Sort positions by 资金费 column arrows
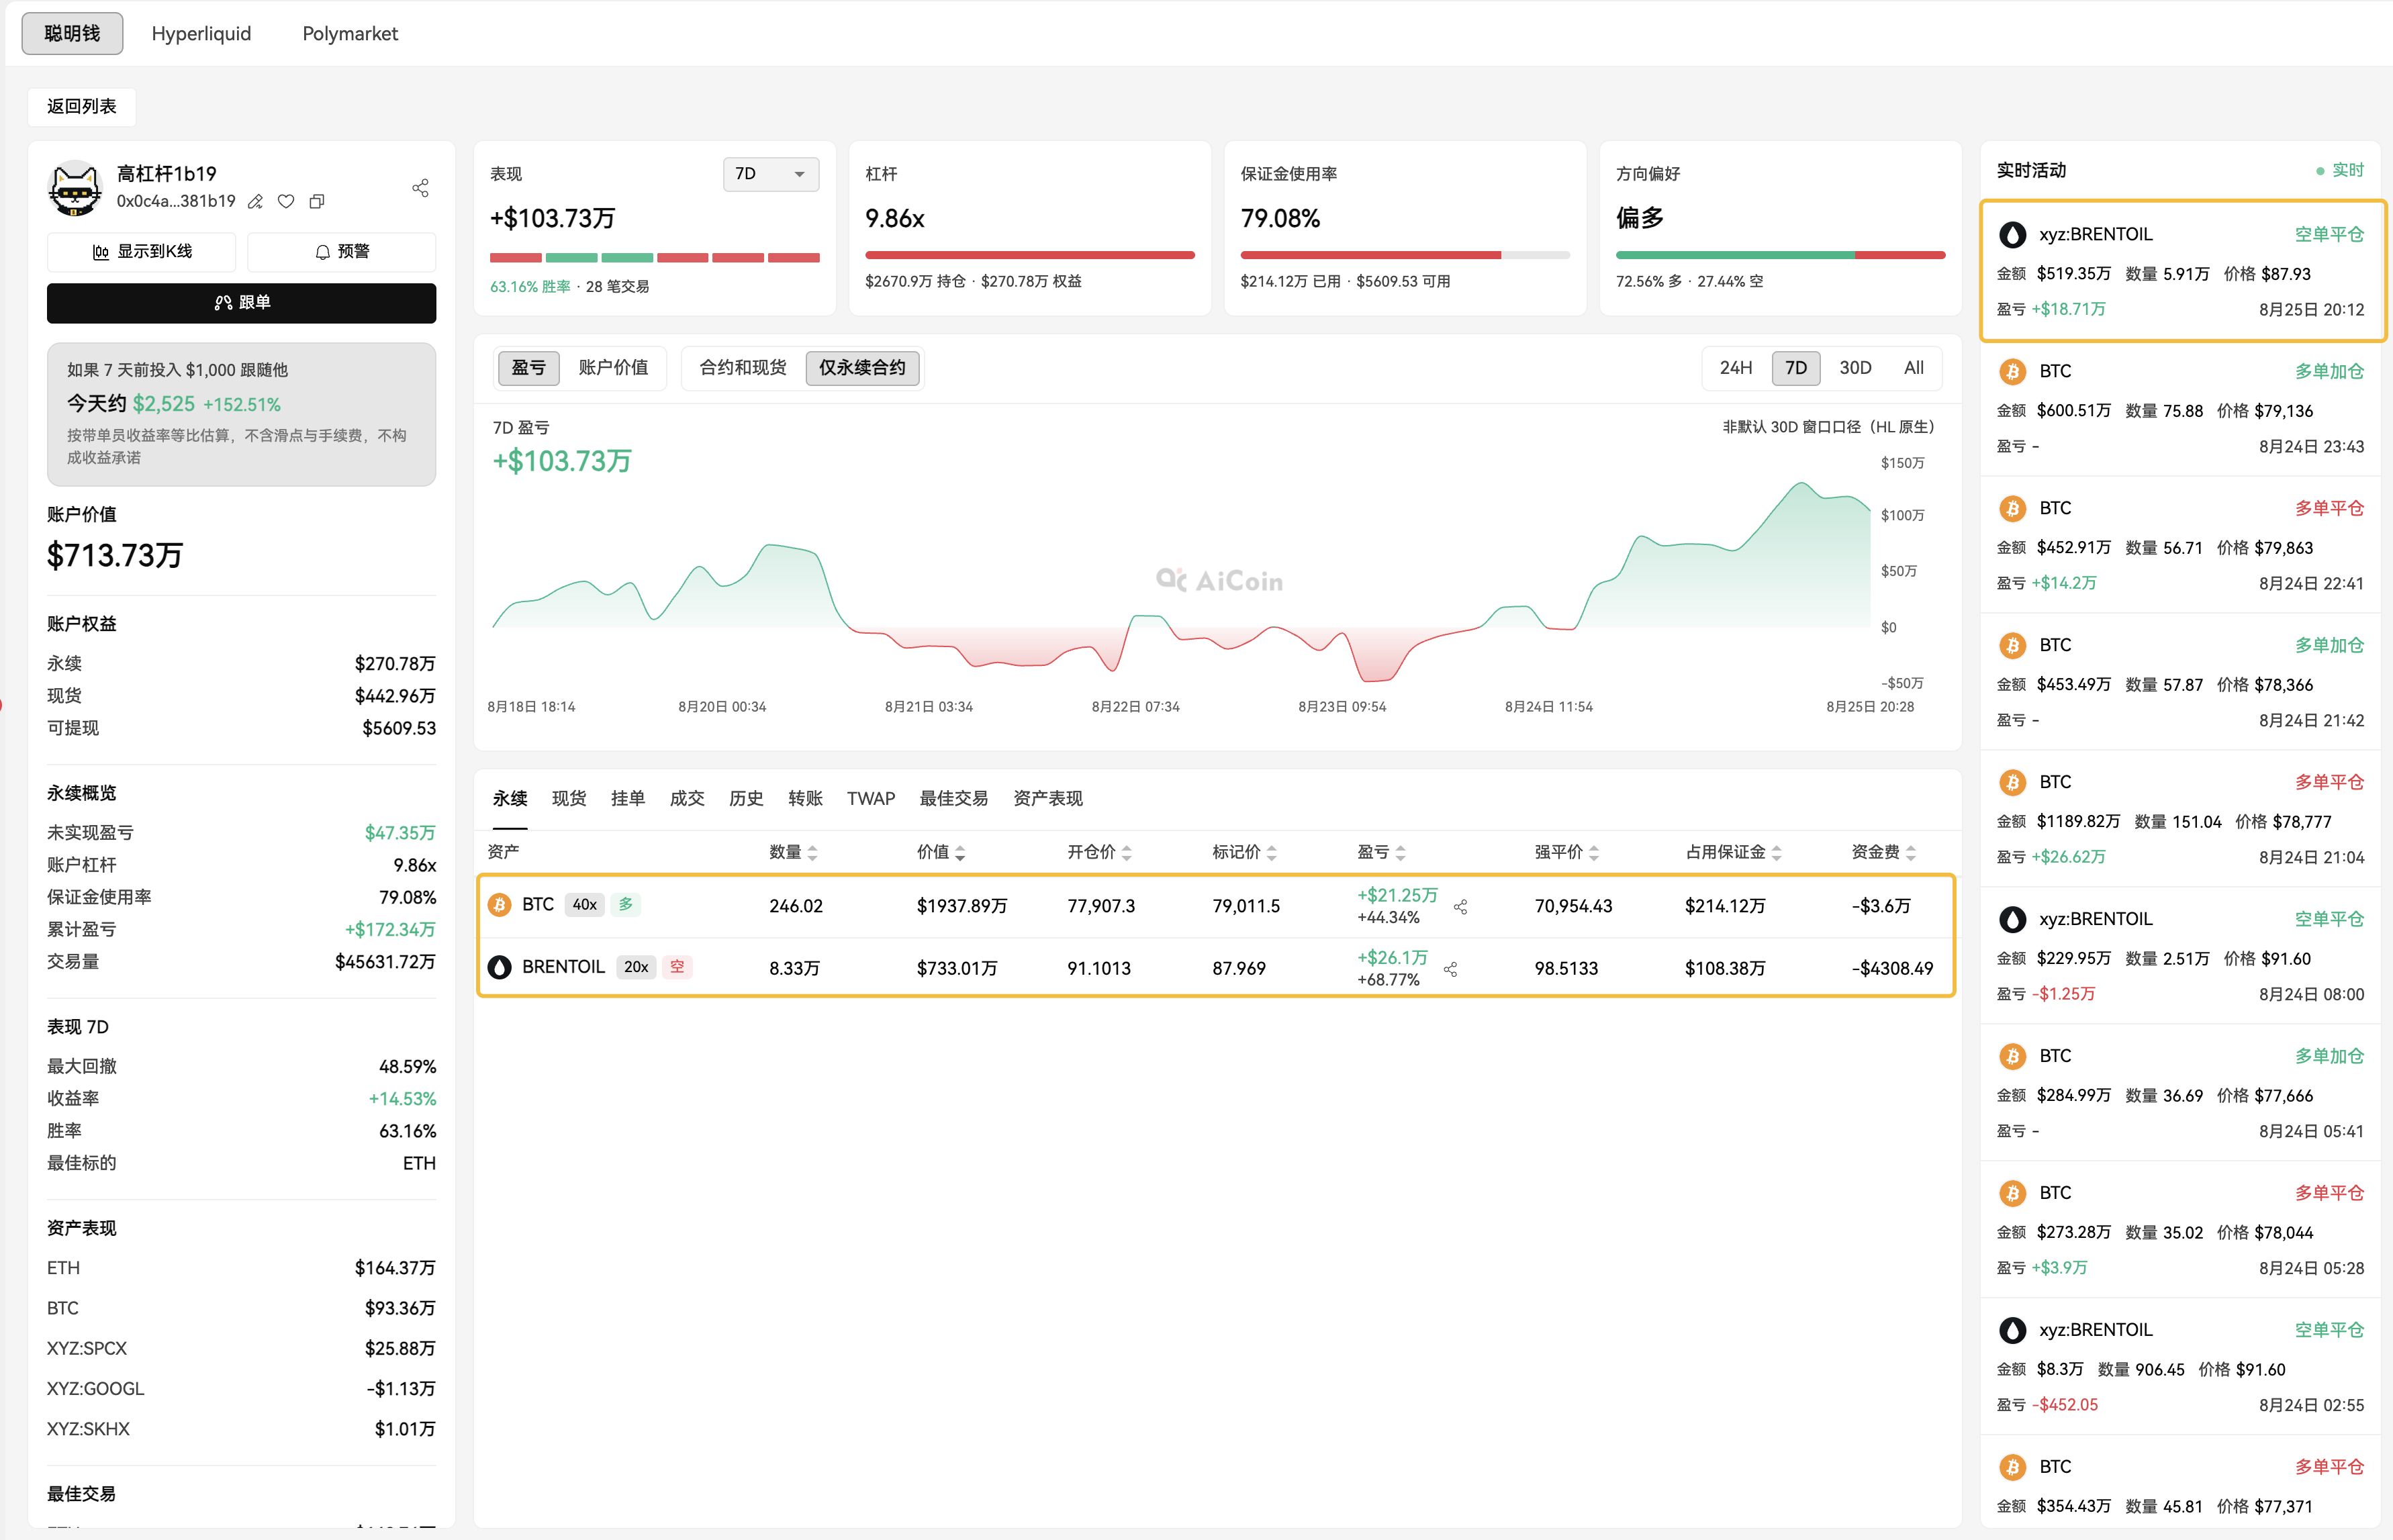The width and height of the screenshot is (2393, 1540). (1911, 853)
